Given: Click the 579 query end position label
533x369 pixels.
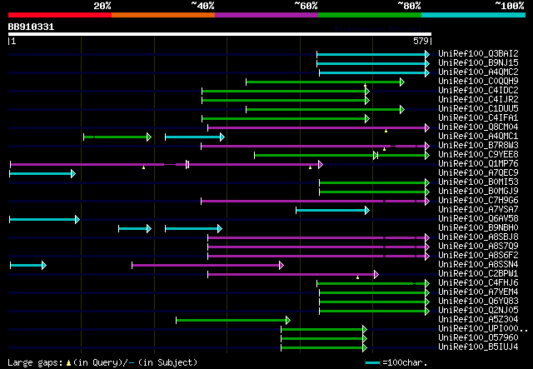Looking at the screenshot, I should click(x=421, y=41).
